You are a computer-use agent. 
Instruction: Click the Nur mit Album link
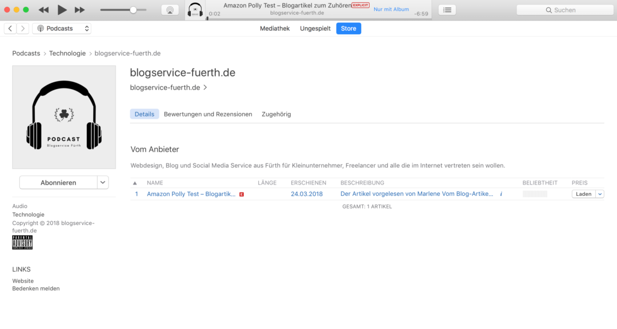point(391,9)
